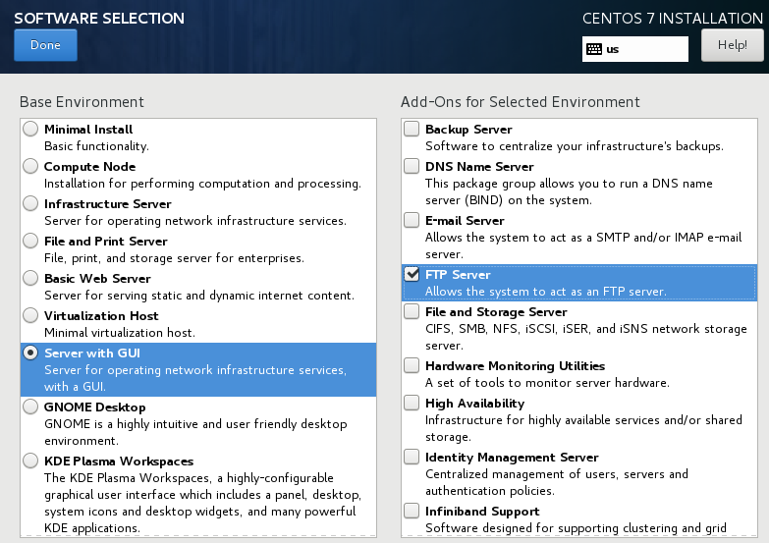Enable the Backup Server add-on

(412, 129)
